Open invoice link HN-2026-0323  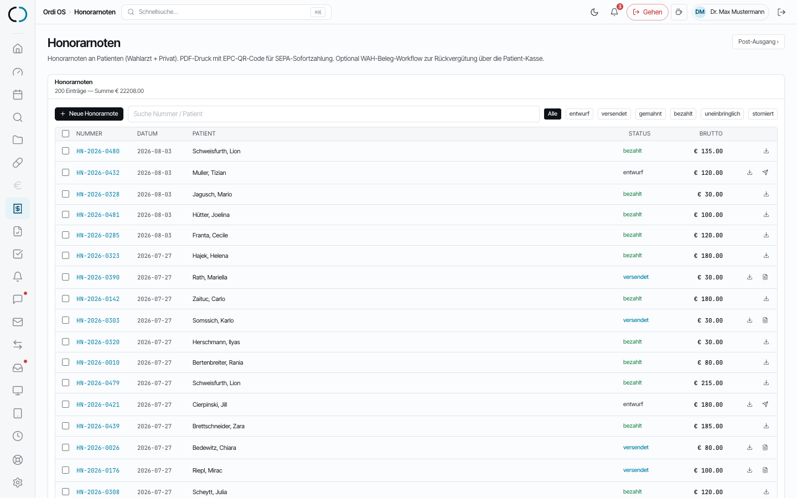(98, 256)
